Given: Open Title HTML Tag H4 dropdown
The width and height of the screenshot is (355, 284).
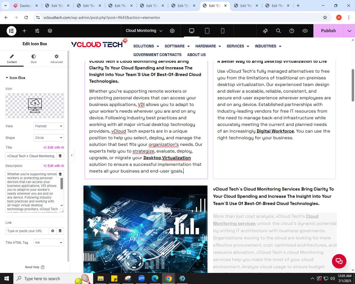Looking at the screenshot, I should 49,243.
